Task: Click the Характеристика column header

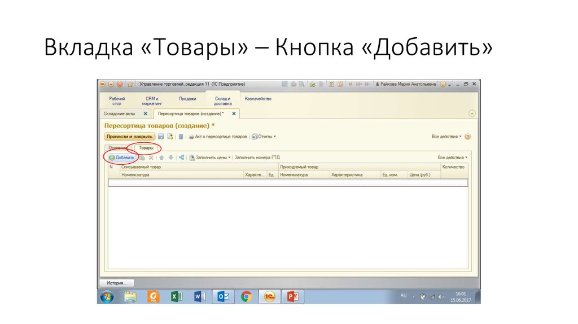Action: 355,175
